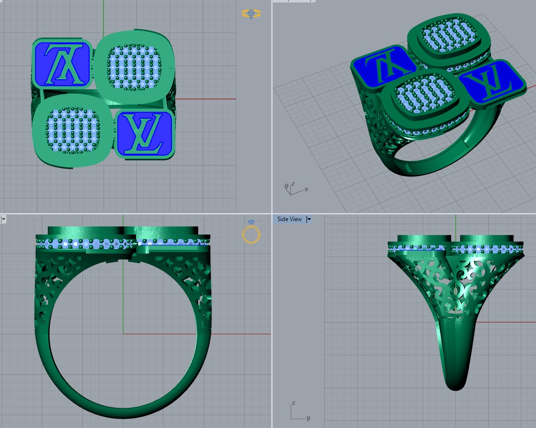
Task: Click the perspective viewport XYZ axis indicator
Action: [x=296, y=188]
